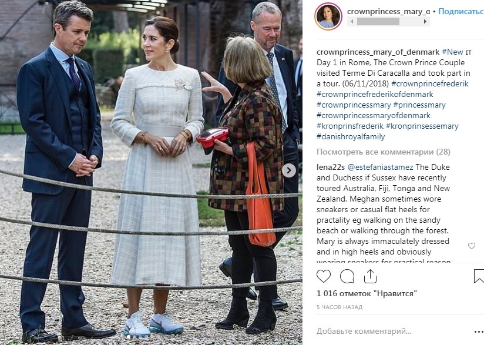Open #kronprinsessemary hashtag link

[422, 126]
